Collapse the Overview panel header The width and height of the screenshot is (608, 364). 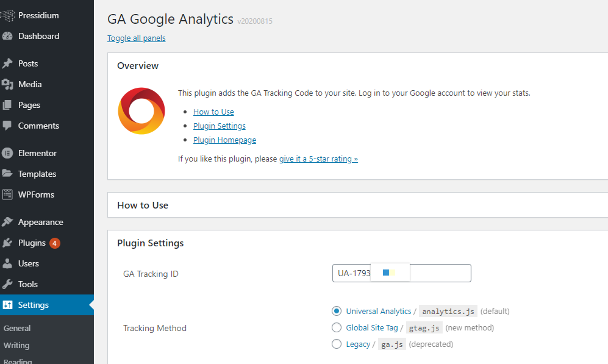click(x=138, y=66)
